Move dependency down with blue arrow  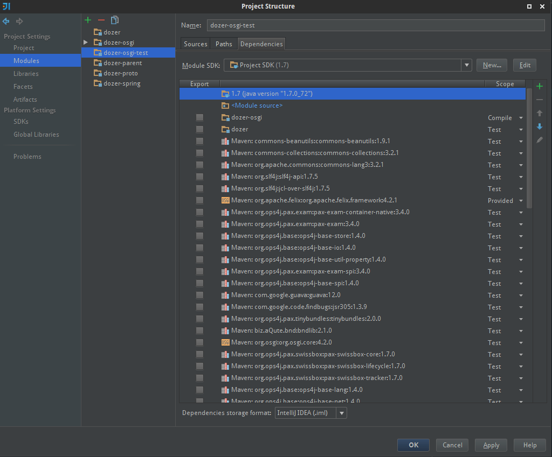pyautogui.click(x=540, y=126)
